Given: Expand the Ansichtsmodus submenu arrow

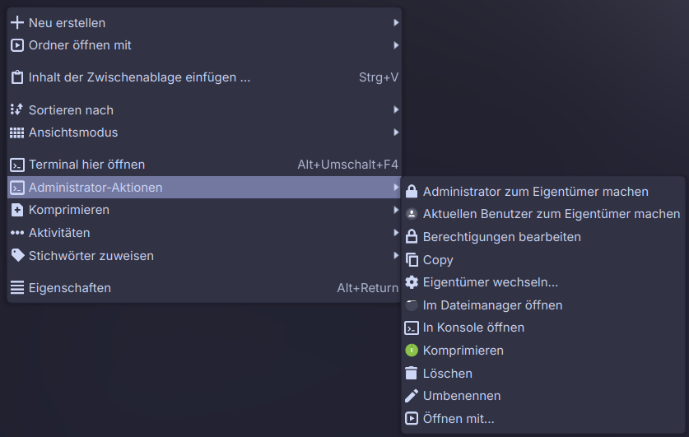Looking at the screenshot, I should [x=396, y=132].
